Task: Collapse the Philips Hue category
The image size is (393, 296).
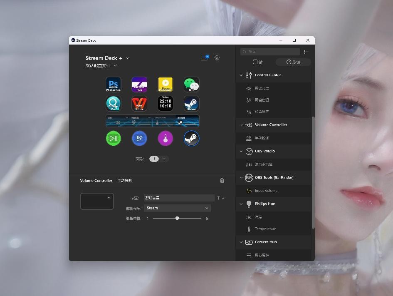Action: [x=241, y=204]
